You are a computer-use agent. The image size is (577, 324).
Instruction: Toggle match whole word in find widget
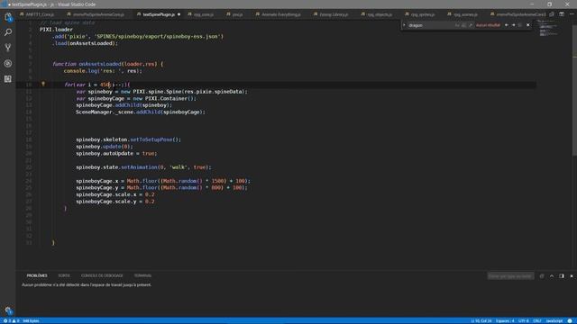463,25
